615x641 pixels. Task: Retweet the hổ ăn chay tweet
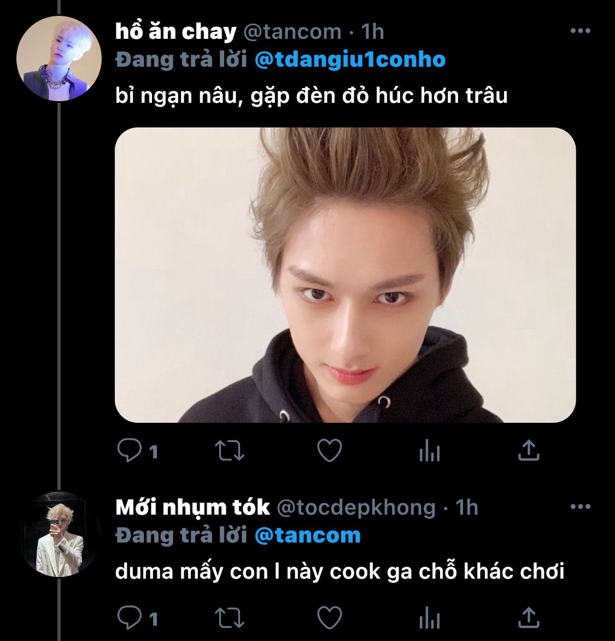[230, 451]
